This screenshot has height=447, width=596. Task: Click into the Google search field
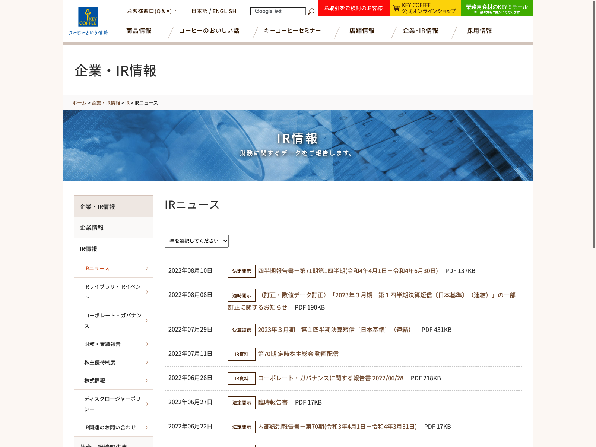pos(278,12)
